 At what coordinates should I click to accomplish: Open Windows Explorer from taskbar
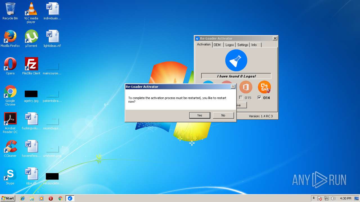pos(32,198)
